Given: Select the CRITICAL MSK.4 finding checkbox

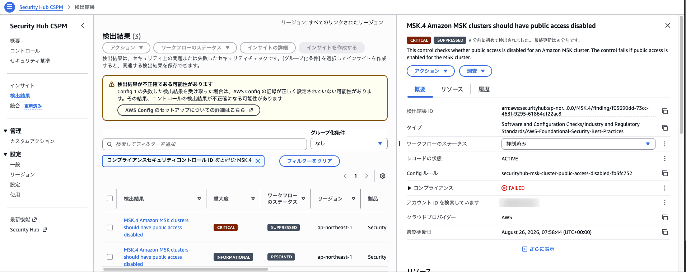Looking at the screenshot, I should [x=110, y=228].
